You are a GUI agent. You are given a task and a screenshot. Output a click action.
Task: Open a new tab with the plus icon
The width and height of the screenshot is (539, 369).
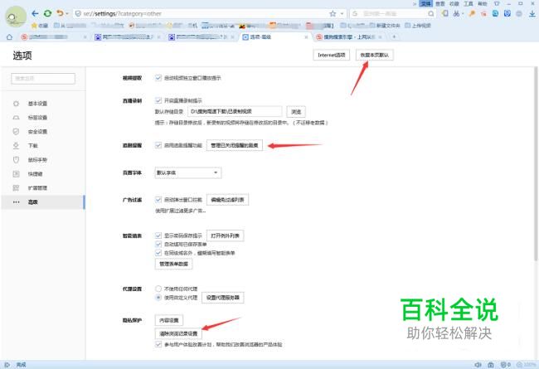pos(394,36)
